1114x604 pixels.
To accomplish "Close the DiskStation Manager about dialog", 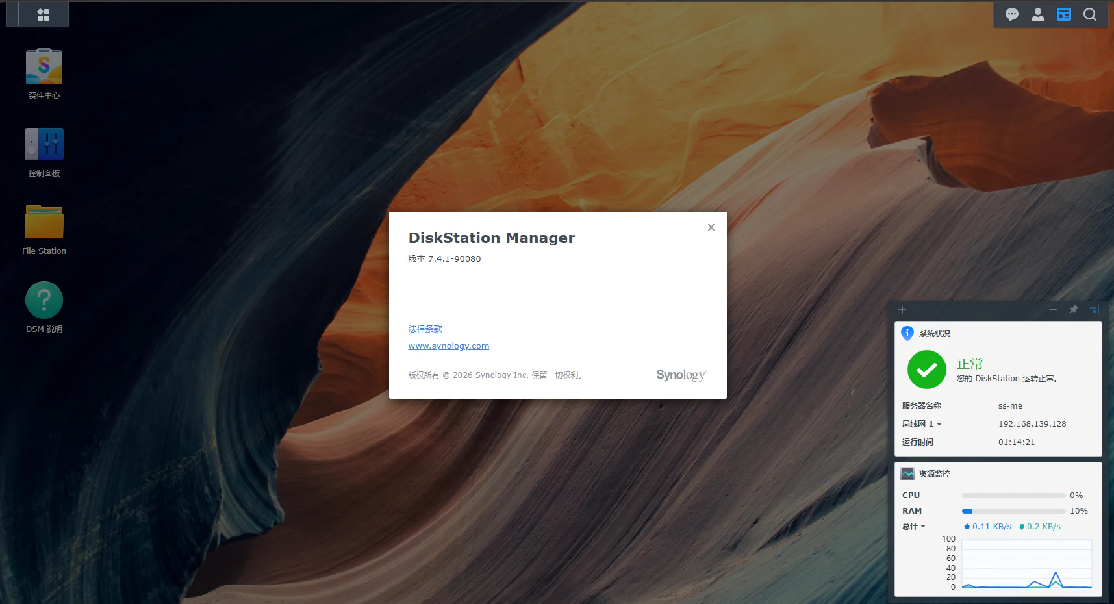I will (x=711, y=227).
